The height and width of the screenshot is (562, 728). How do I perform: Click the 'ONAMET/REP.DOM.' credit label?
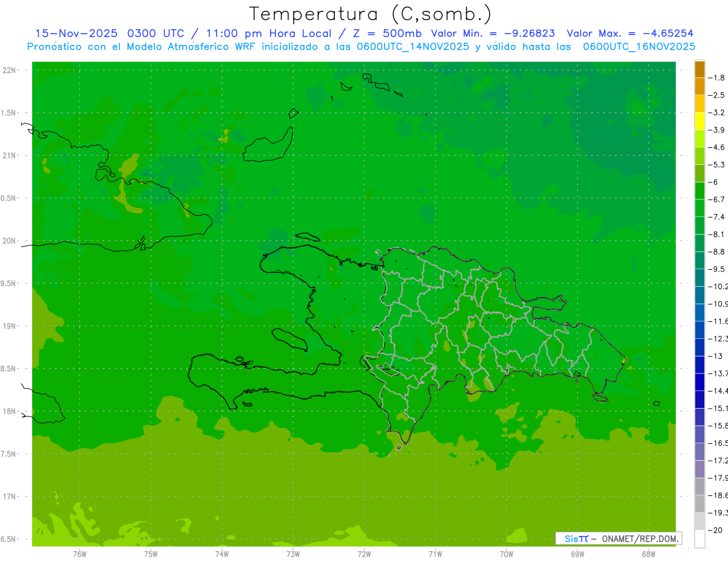point(639,538)
